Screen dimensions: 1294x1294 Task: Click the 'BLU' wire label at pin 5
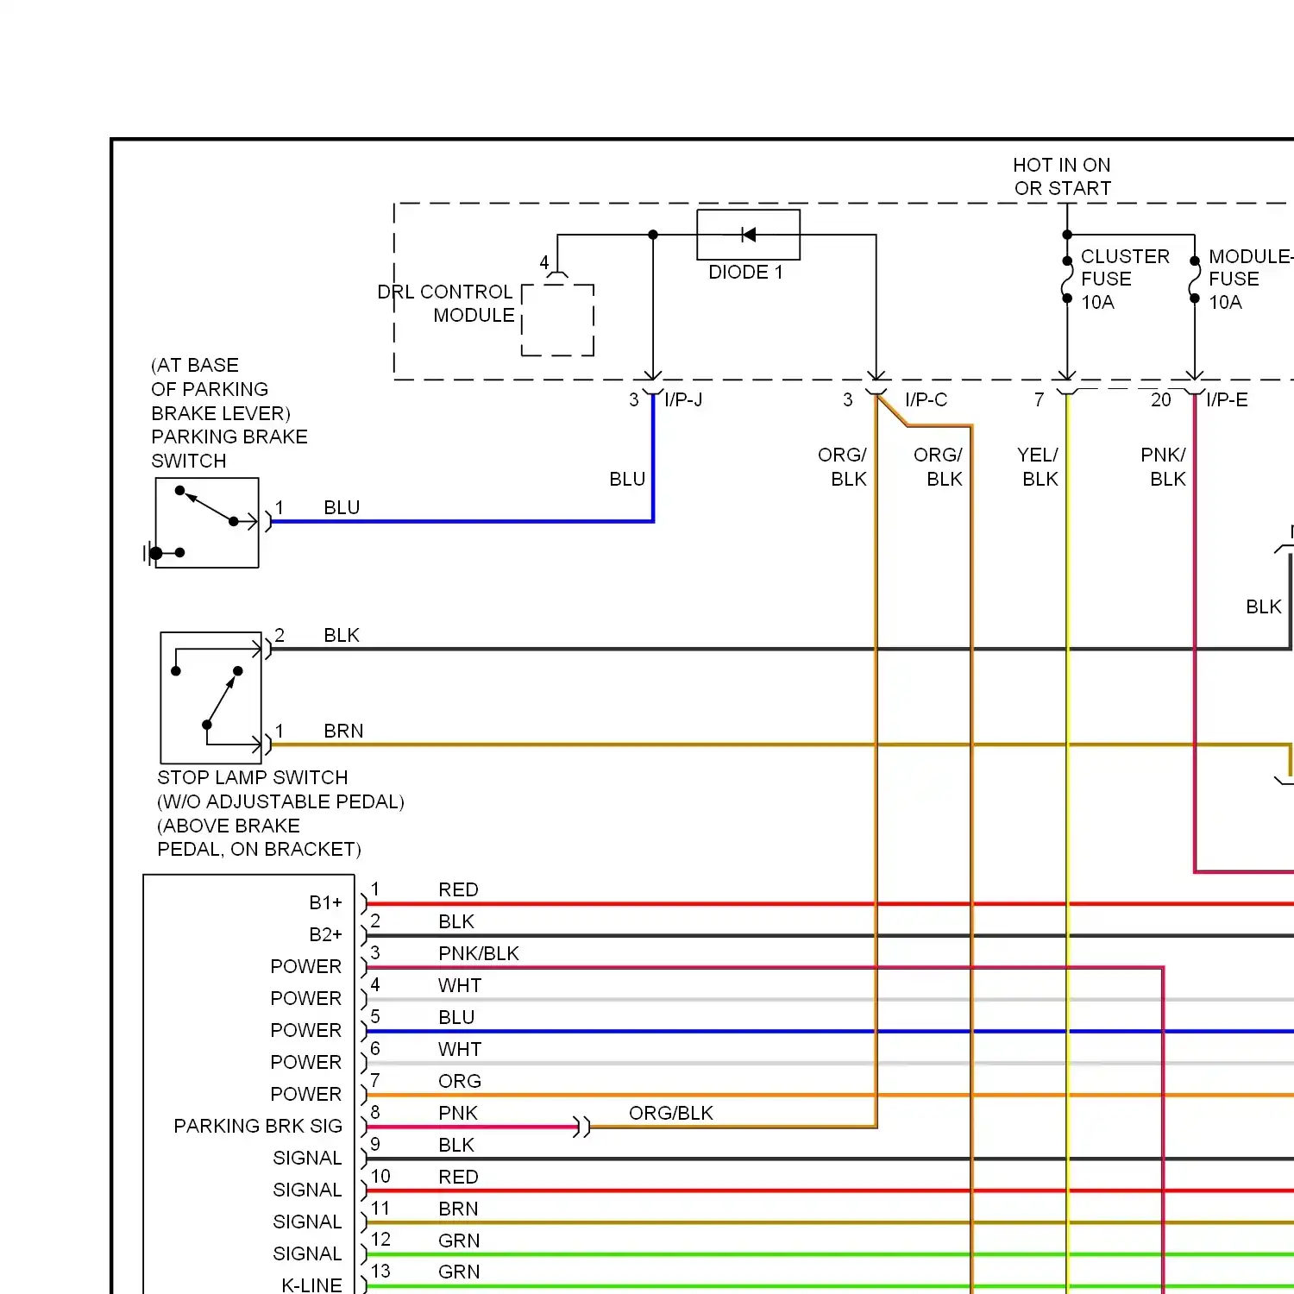[x=456, y=1017]
